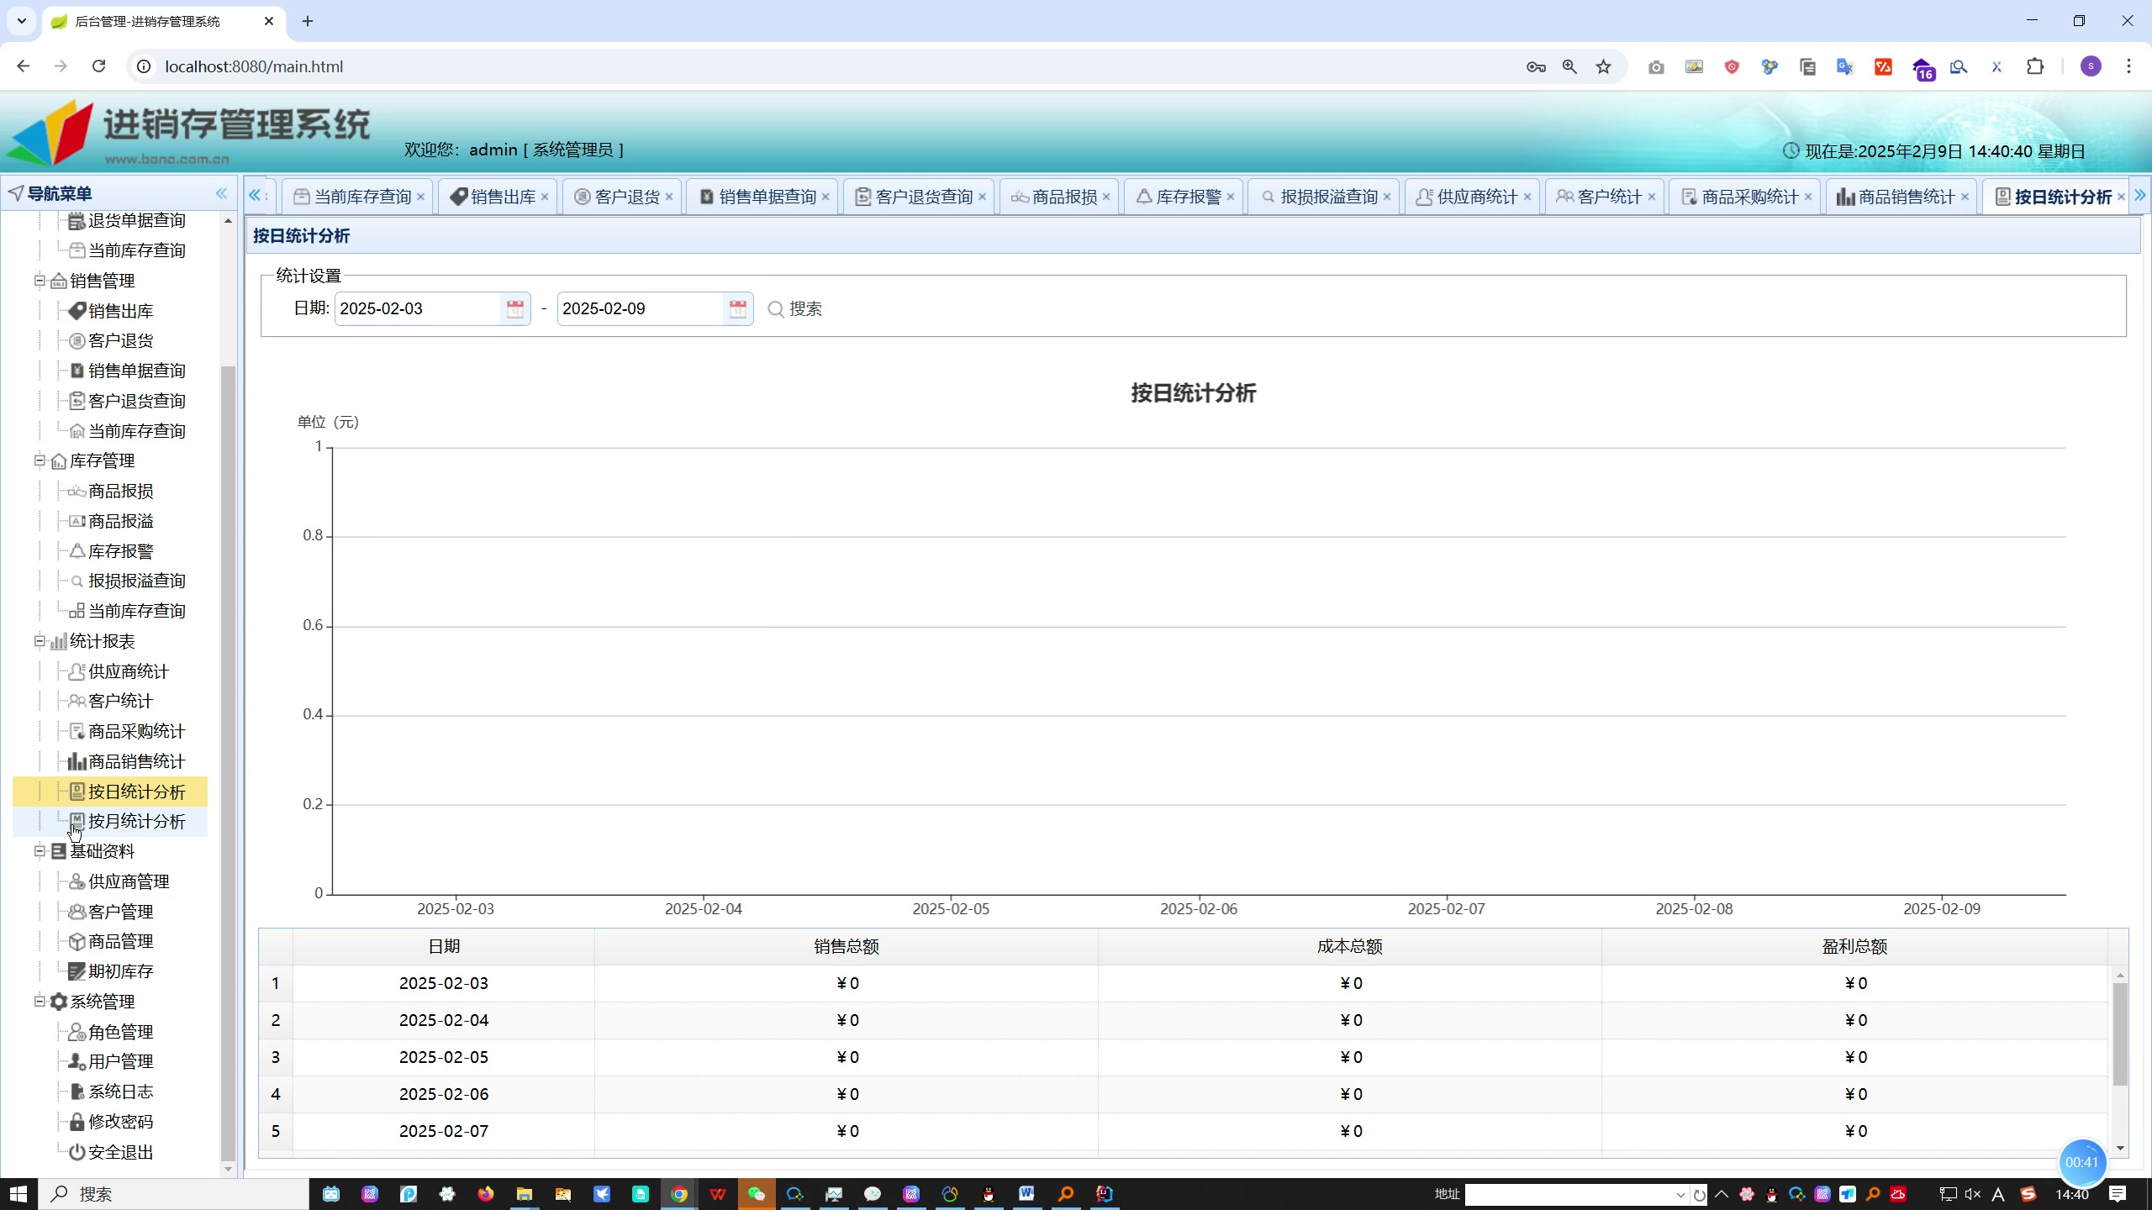Open the Windows taskbar search box
This screenshot has width=2152, height=1210.
pyautogui.click(x=174, y=1194)
